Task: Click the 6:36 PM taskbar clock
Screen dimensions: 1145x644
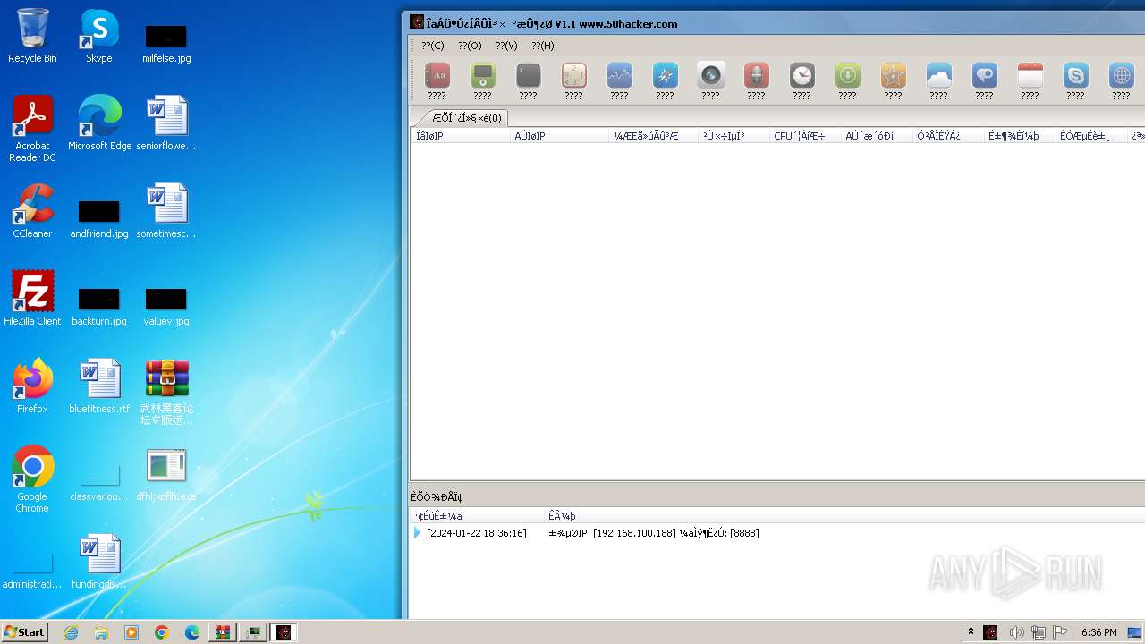Action: [1098, 632]
